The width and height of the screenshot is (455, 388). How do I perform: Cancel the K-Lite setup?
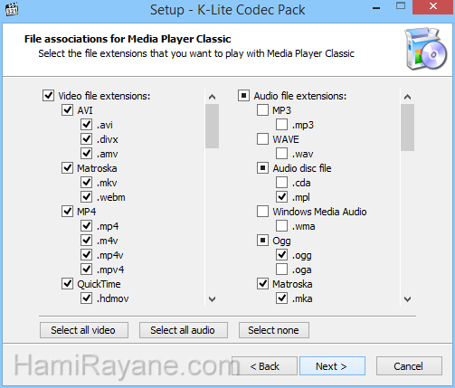coord(409,366)
